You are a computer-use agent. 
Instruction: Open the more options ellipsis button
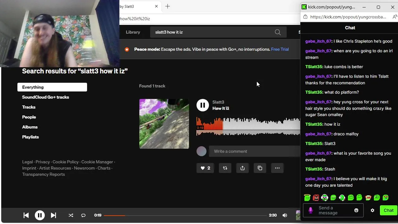pos(277,168)
